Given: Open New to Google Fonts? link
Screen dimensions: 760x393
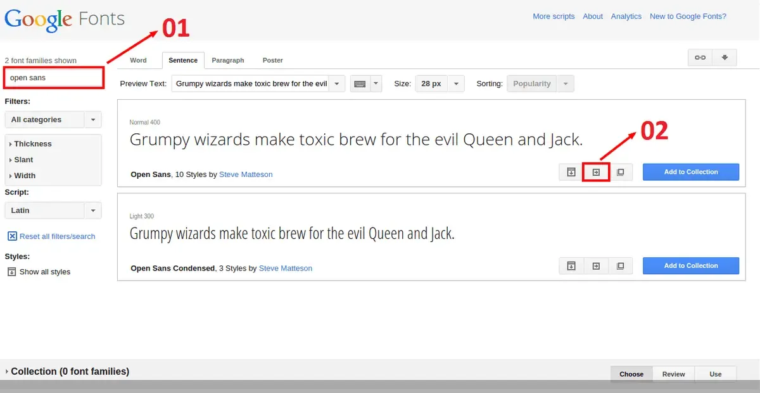Looking at the screenshot, I should (688, 16).
